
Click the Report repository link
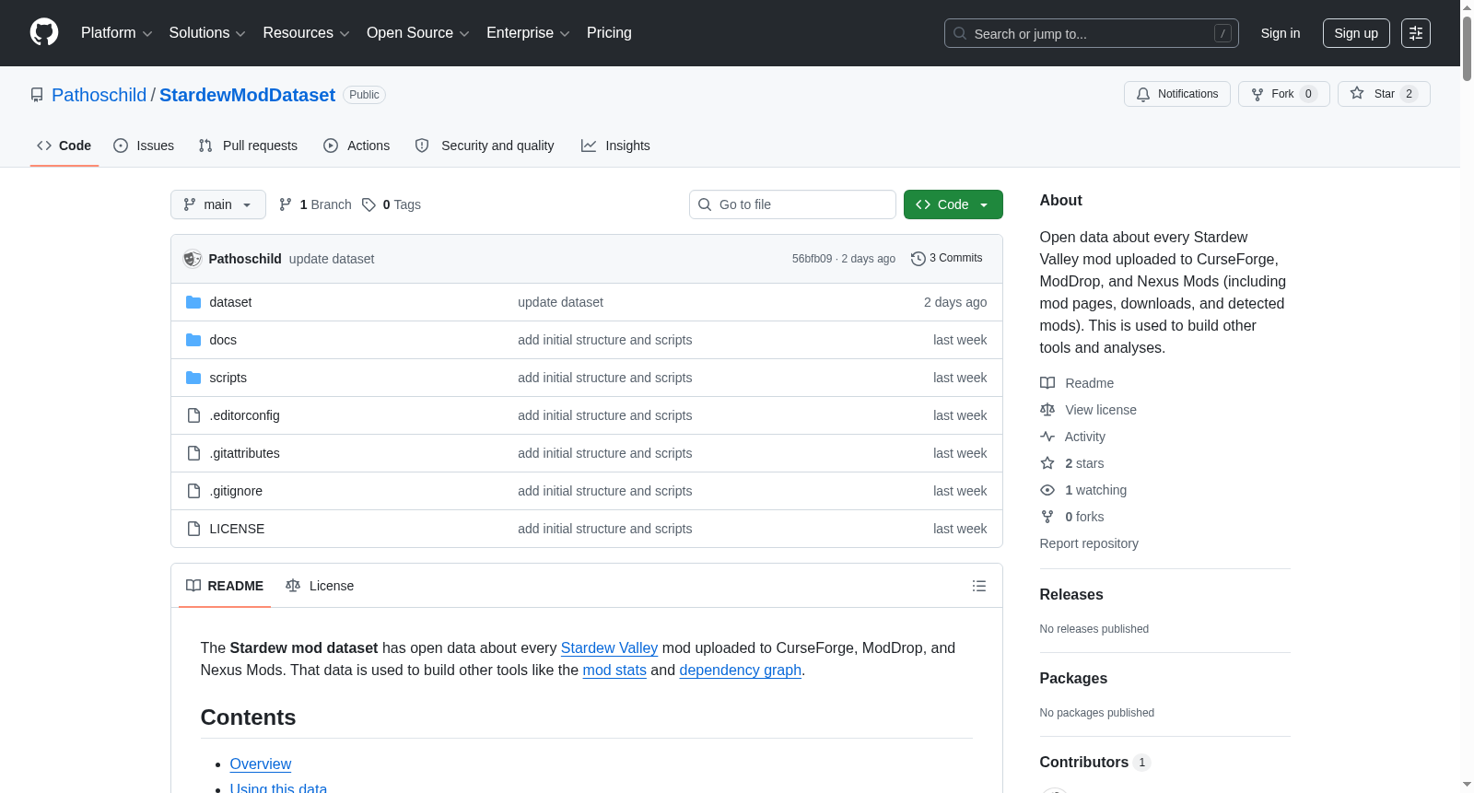coord(1089,543)
